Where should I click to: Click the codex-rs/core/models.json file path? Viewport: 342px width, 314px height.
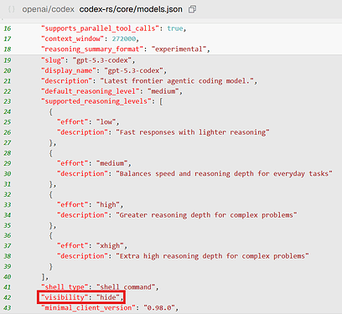(x=131, y=9)
